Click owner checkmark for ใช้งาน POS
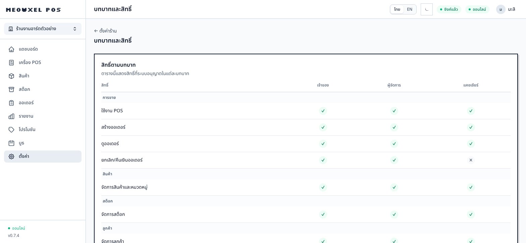Viewport: 526px width, 243px height. (323, 111)
